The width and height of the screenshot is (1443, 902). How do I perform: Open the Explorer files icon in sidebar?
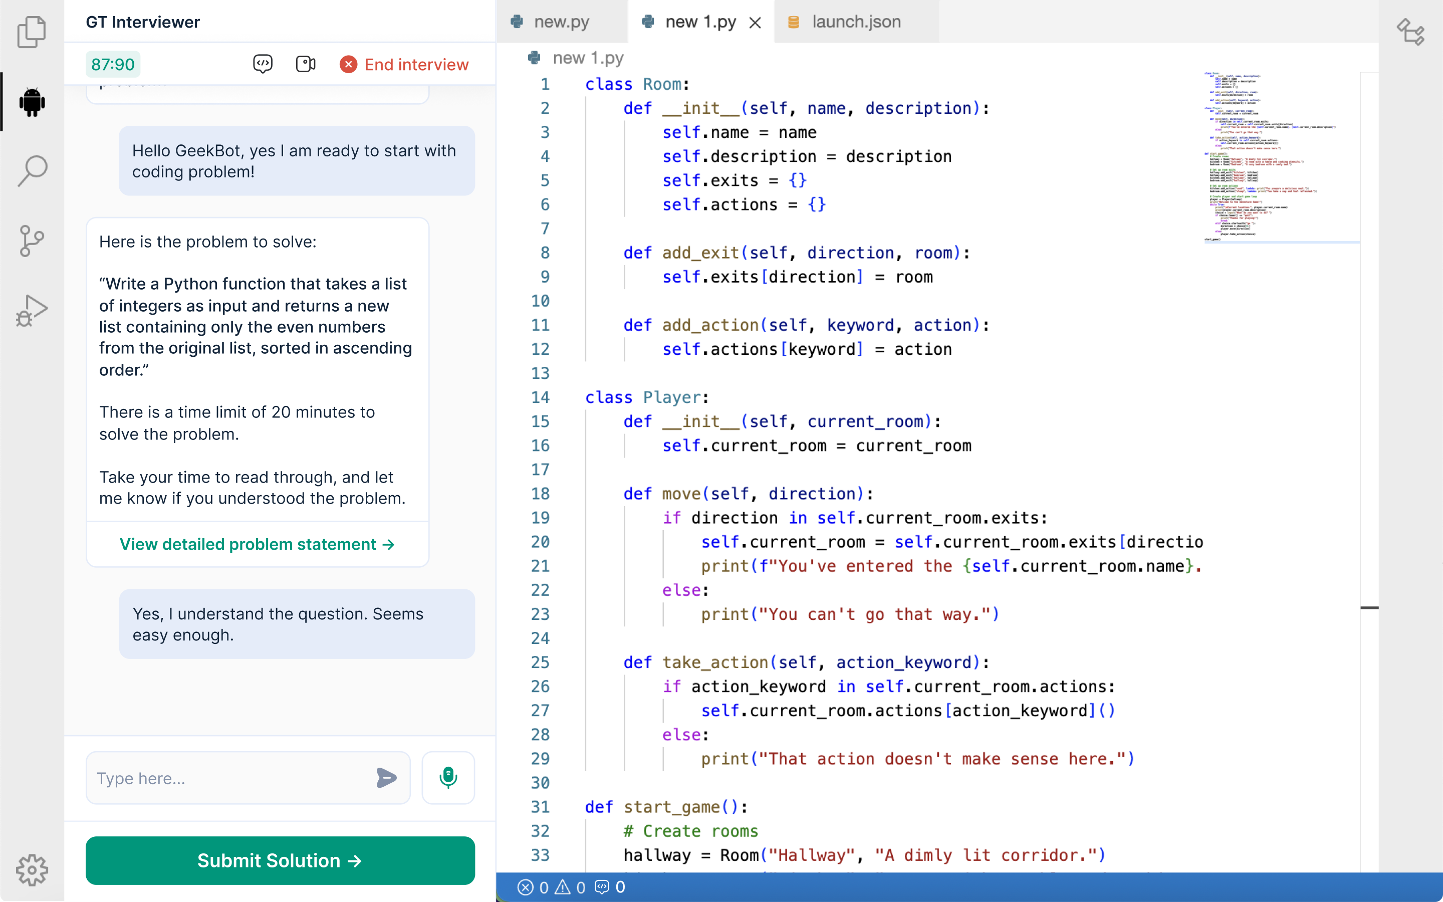pos(32,32)
